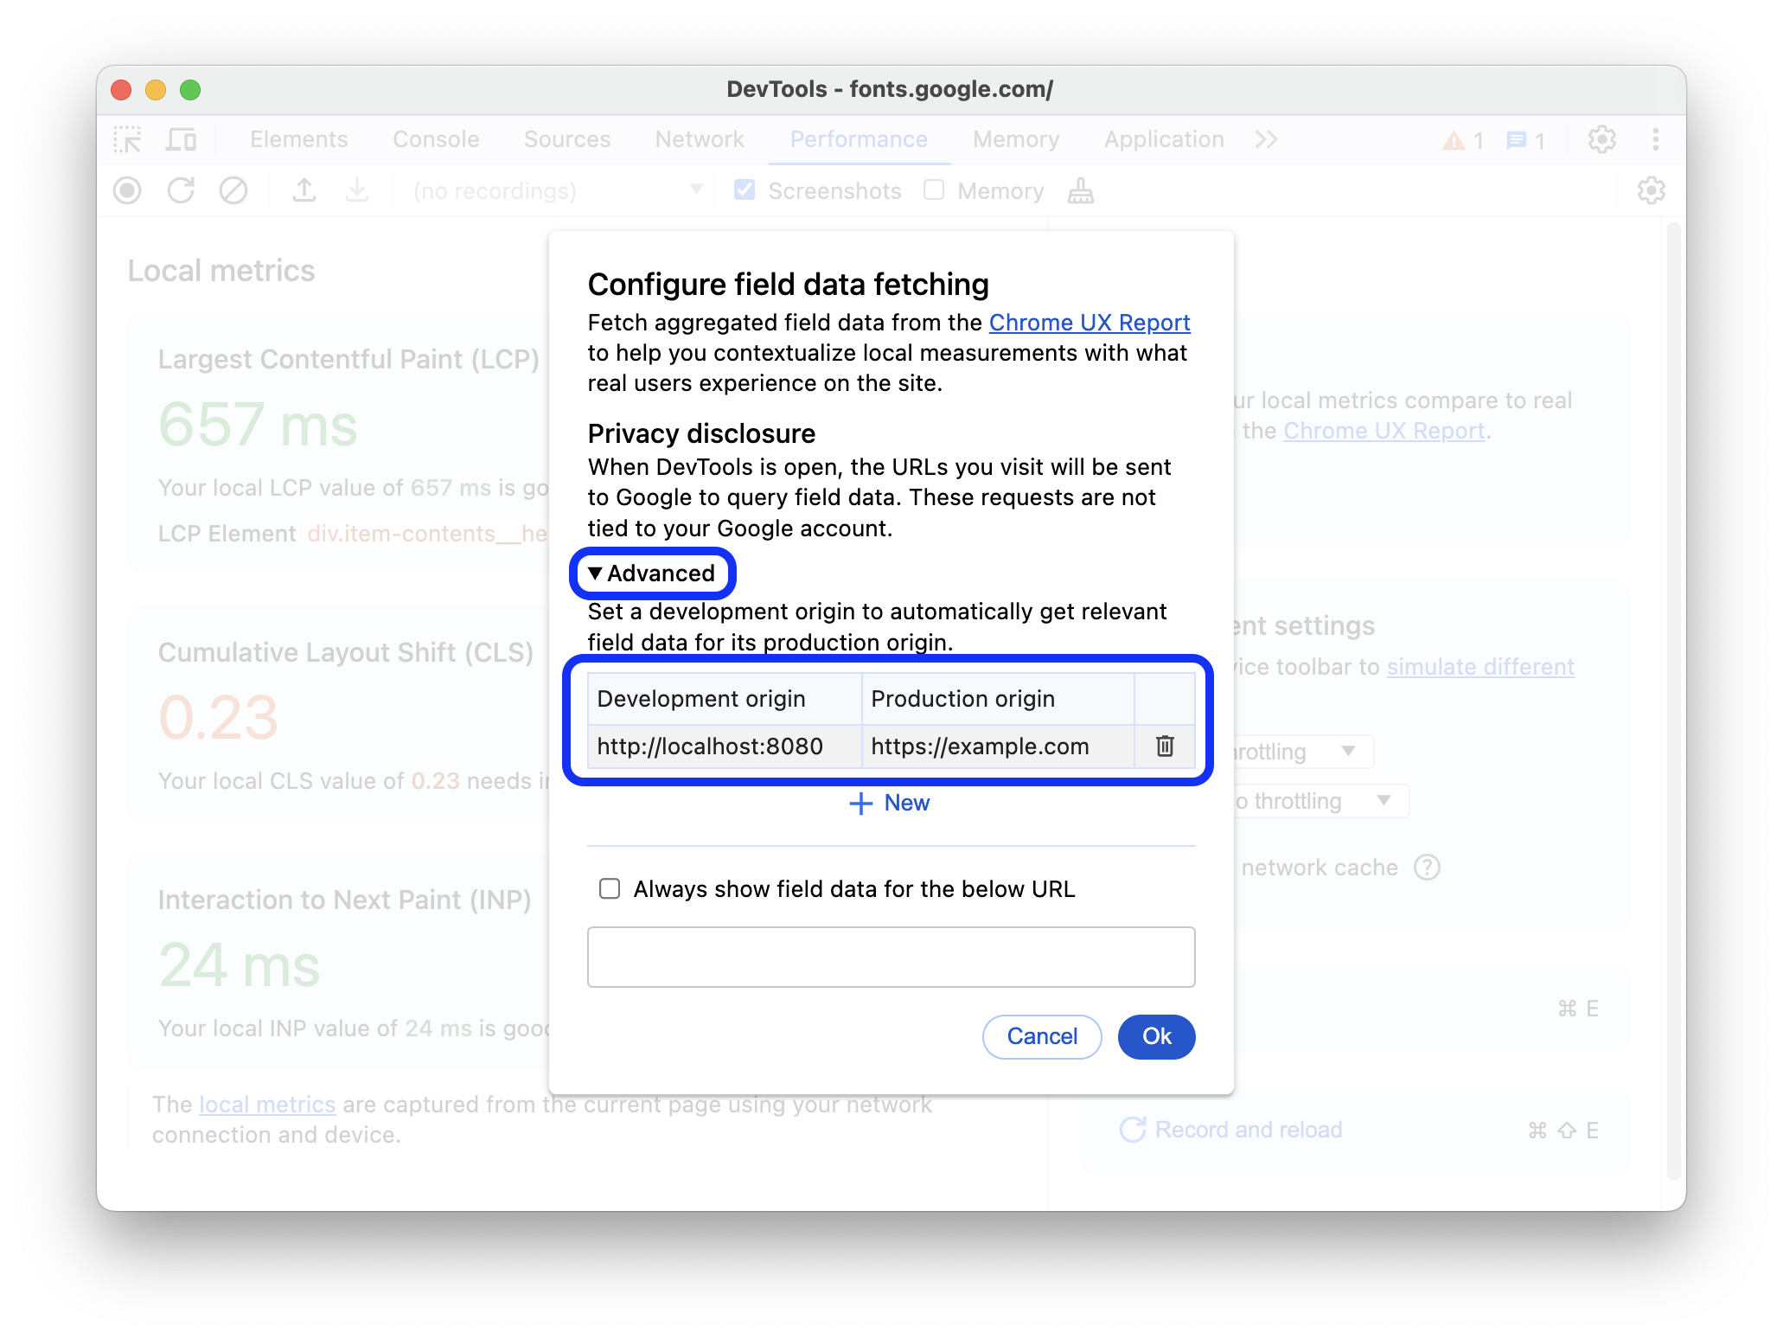
Task: Click the Cancel button
Action: [1042, 1036]
